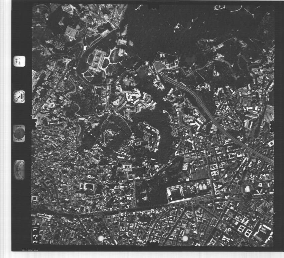
Task: Click the circular level gauge in margin
Action: coord(19,133)
